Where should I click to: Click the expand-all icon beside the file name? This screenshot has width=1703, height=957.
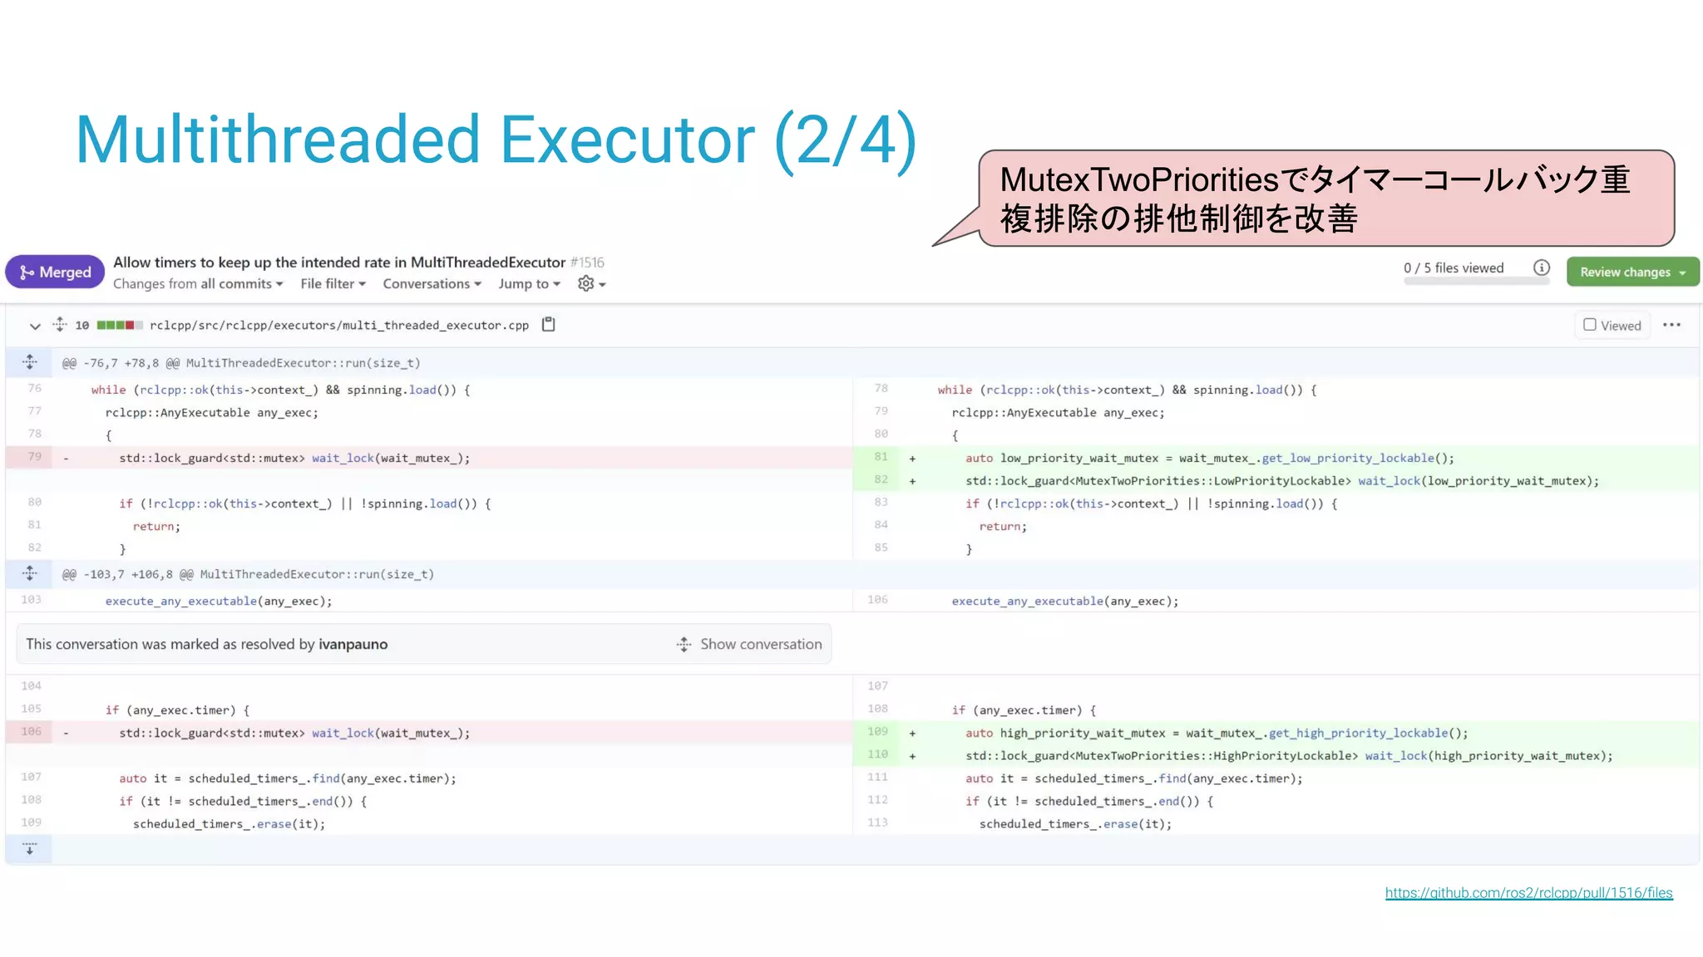click(x=60, y=325)
